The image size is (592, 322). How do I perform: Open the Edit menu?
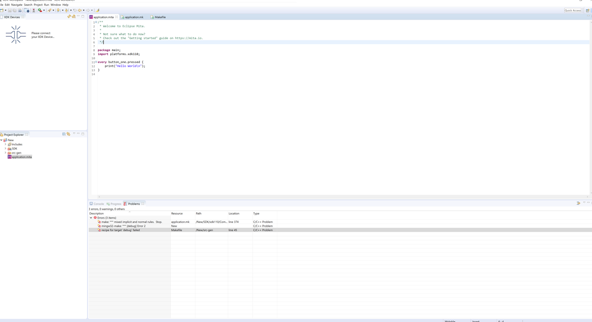click(x=7, y=5)
